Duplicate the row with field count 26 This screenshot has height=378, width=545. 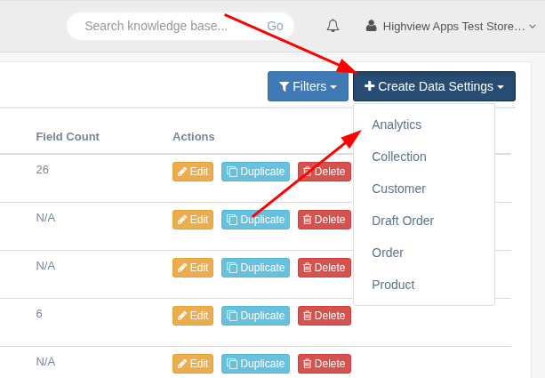point(255,172)
